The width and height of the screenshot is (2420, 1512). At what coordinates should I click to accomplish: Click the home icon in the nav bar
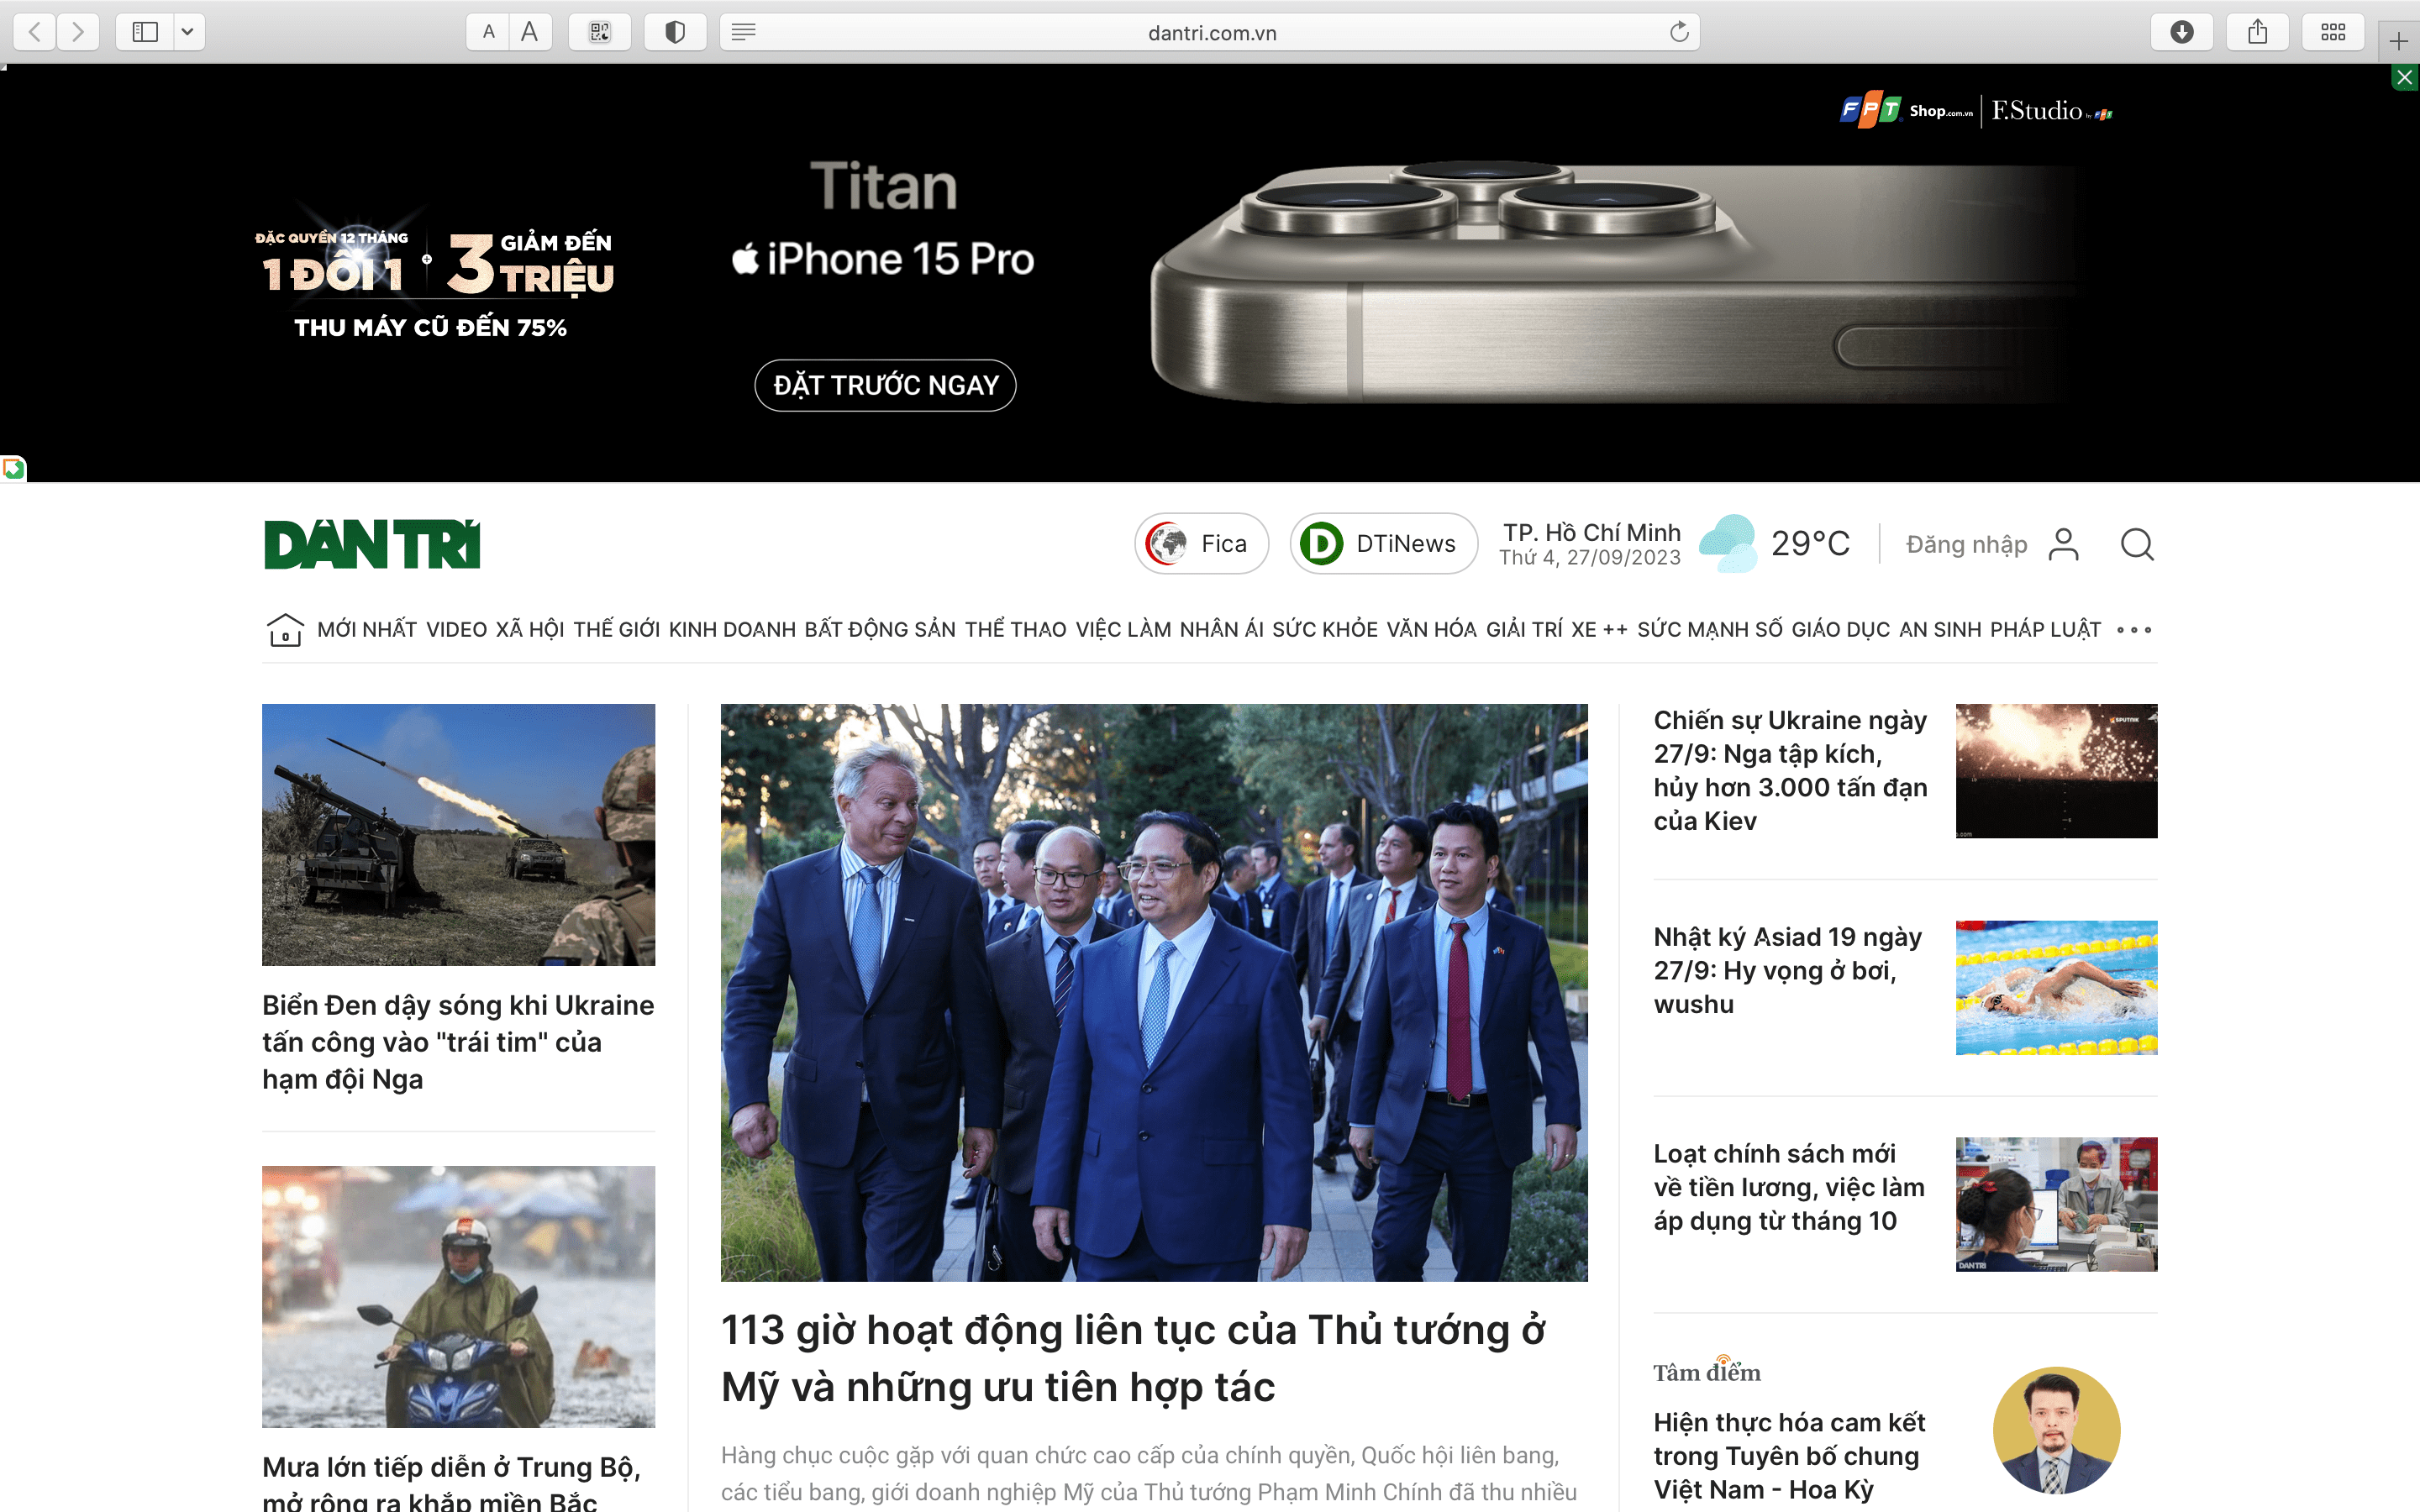pos(285,630)
